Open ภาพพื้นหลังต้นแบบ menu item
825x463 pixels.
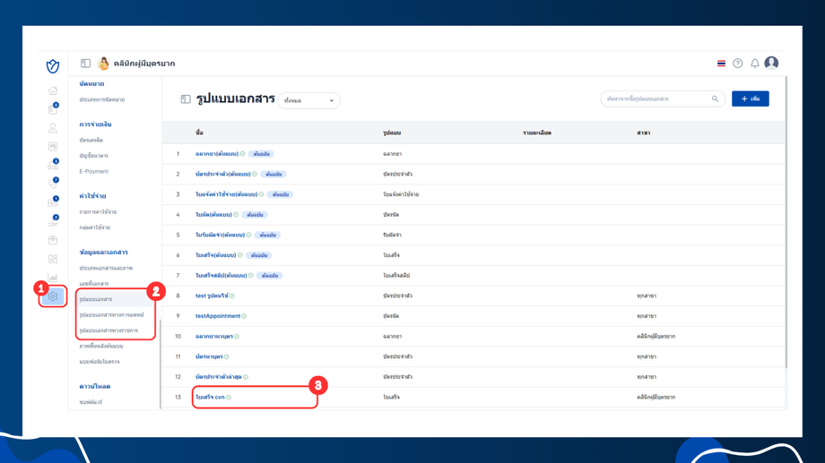tap(101, 347)
